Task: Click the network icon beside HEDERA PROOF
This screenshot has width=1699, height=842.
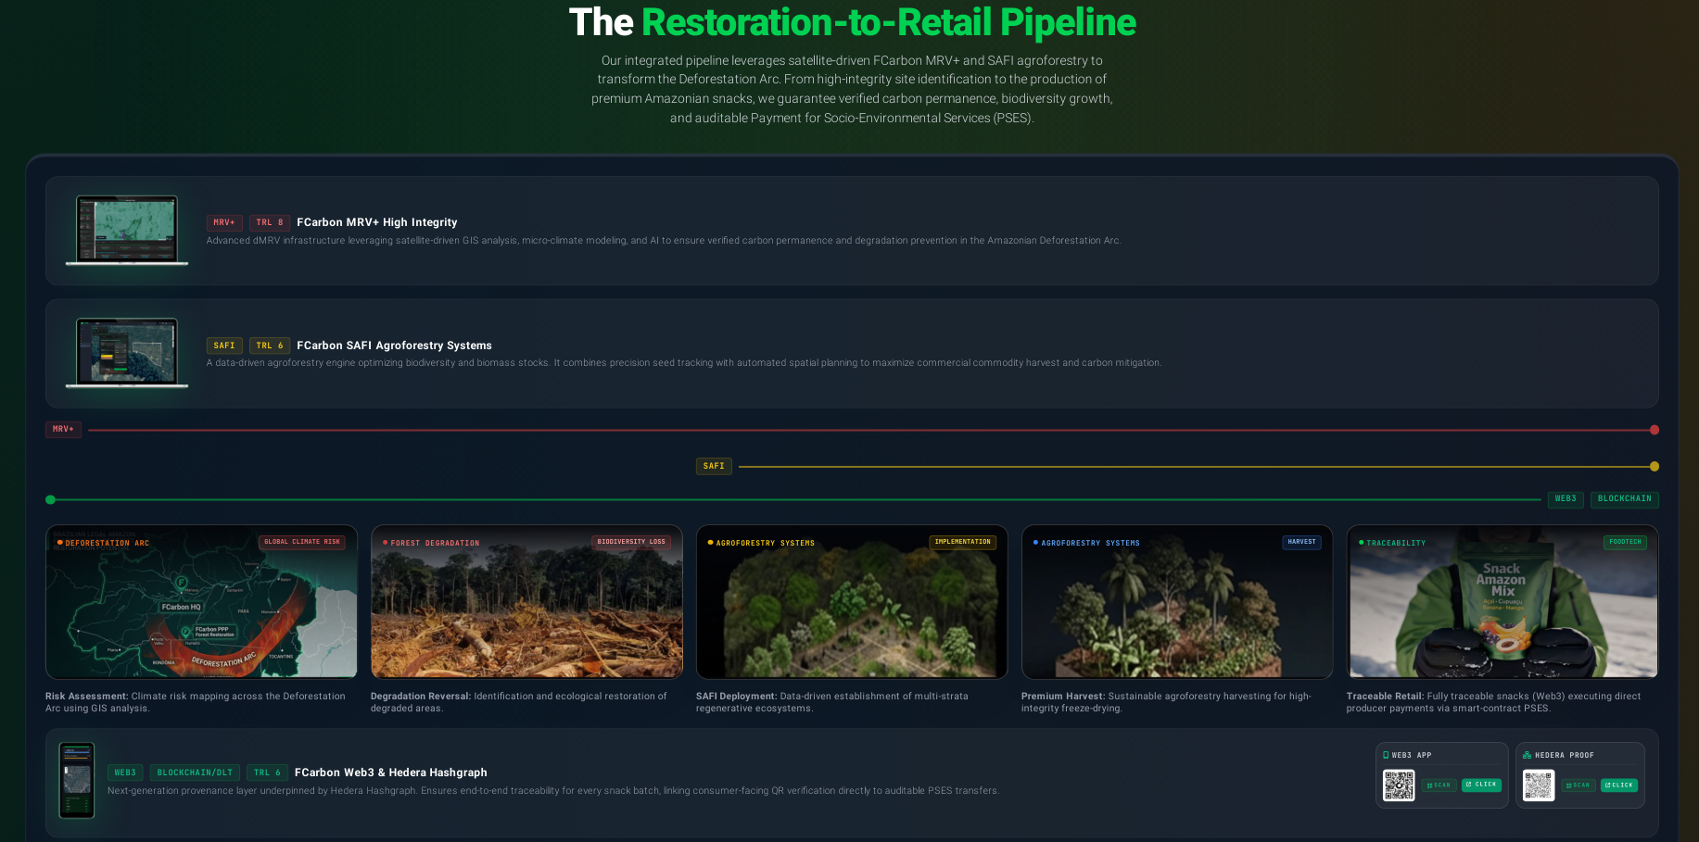Action: click(1527, 755)
